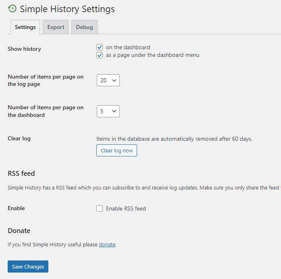Image resolution: width=281 pixels, height=279 pixels.
Task: Click the Simple History clock icon
Action: pyautogui.click(x=12, y=8)
